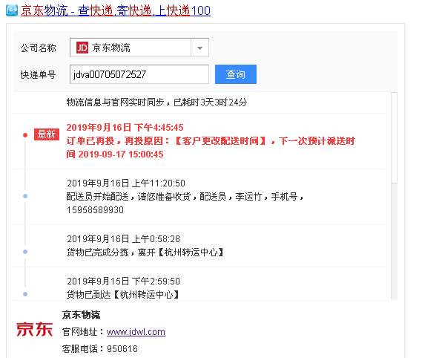This screenshot has width=442, height=358.
Task: Open the 京东物流 company combo box
Action: pyautogui.click(x=139, y=48)
